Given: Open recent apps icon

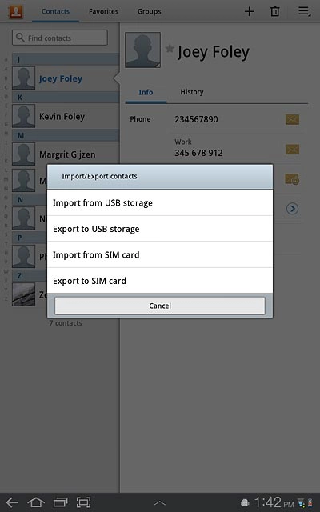Looking at the screenshot, I should pyautogui.click(x=60, y=502).
